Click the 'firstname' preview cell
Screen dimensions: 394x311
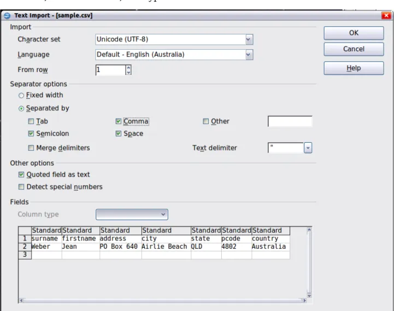tap(81, 239)
